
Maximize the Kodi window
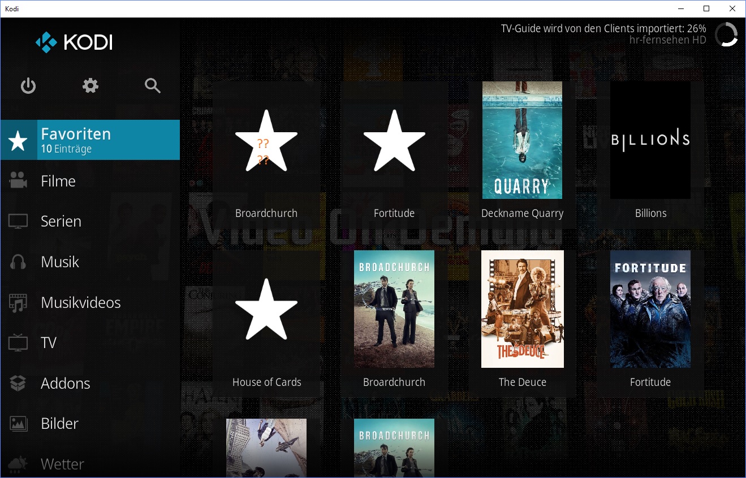(706, 8)
